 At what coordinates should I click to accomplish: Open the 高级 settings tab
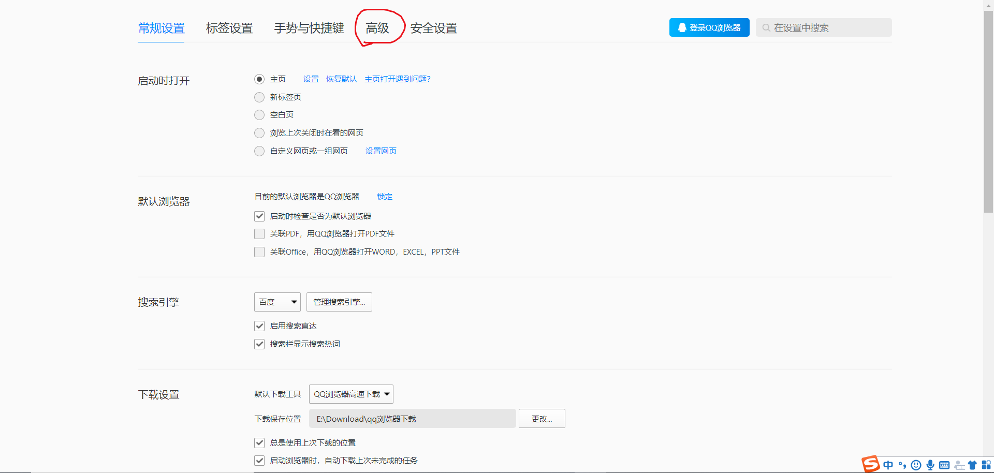[377, 28]
